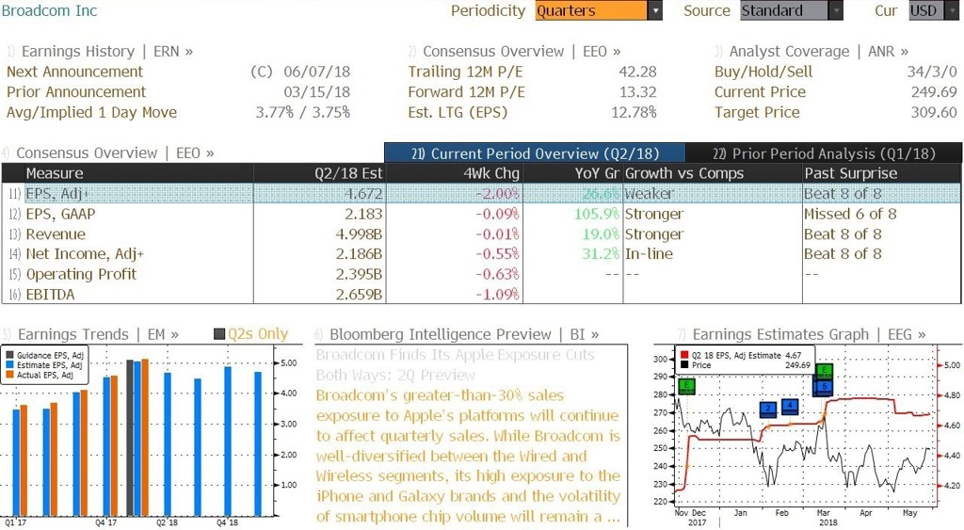Click red Q2 18 EPS Estimate legend swatch
The image size is (964, 530).
[684, 356]
